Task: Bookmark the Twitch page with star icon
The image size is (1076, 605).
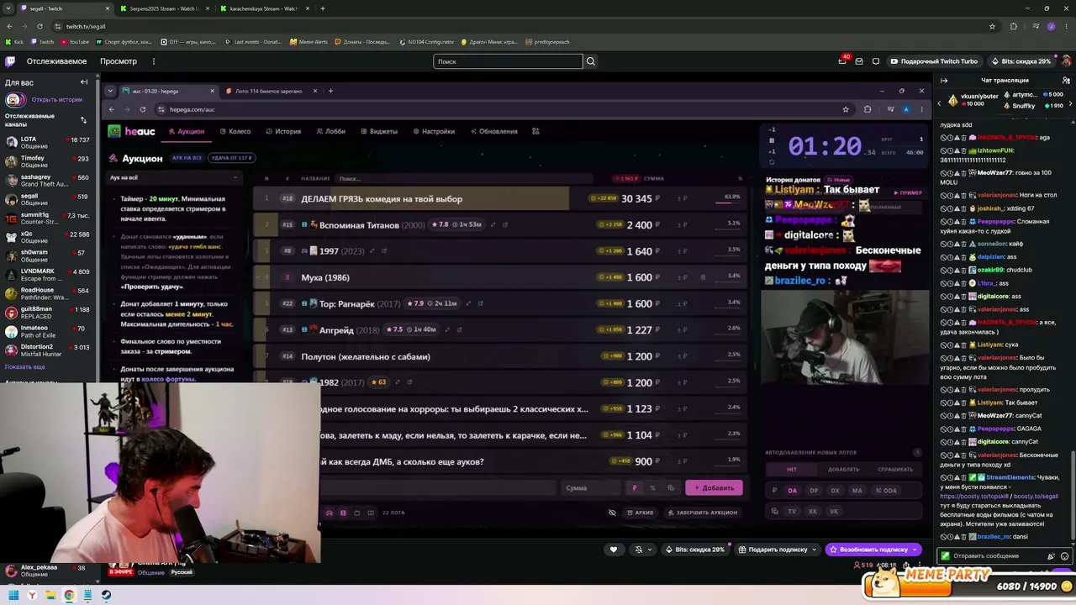Action: [x=993, y=26]
